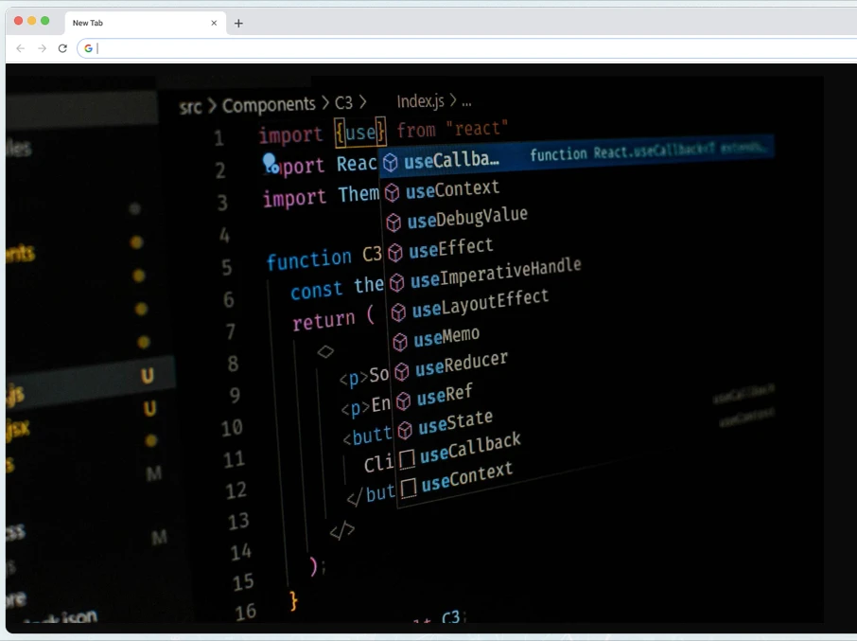Click the browser forward arrow
This screenshot has width=857, height=641.
[42, 48]
